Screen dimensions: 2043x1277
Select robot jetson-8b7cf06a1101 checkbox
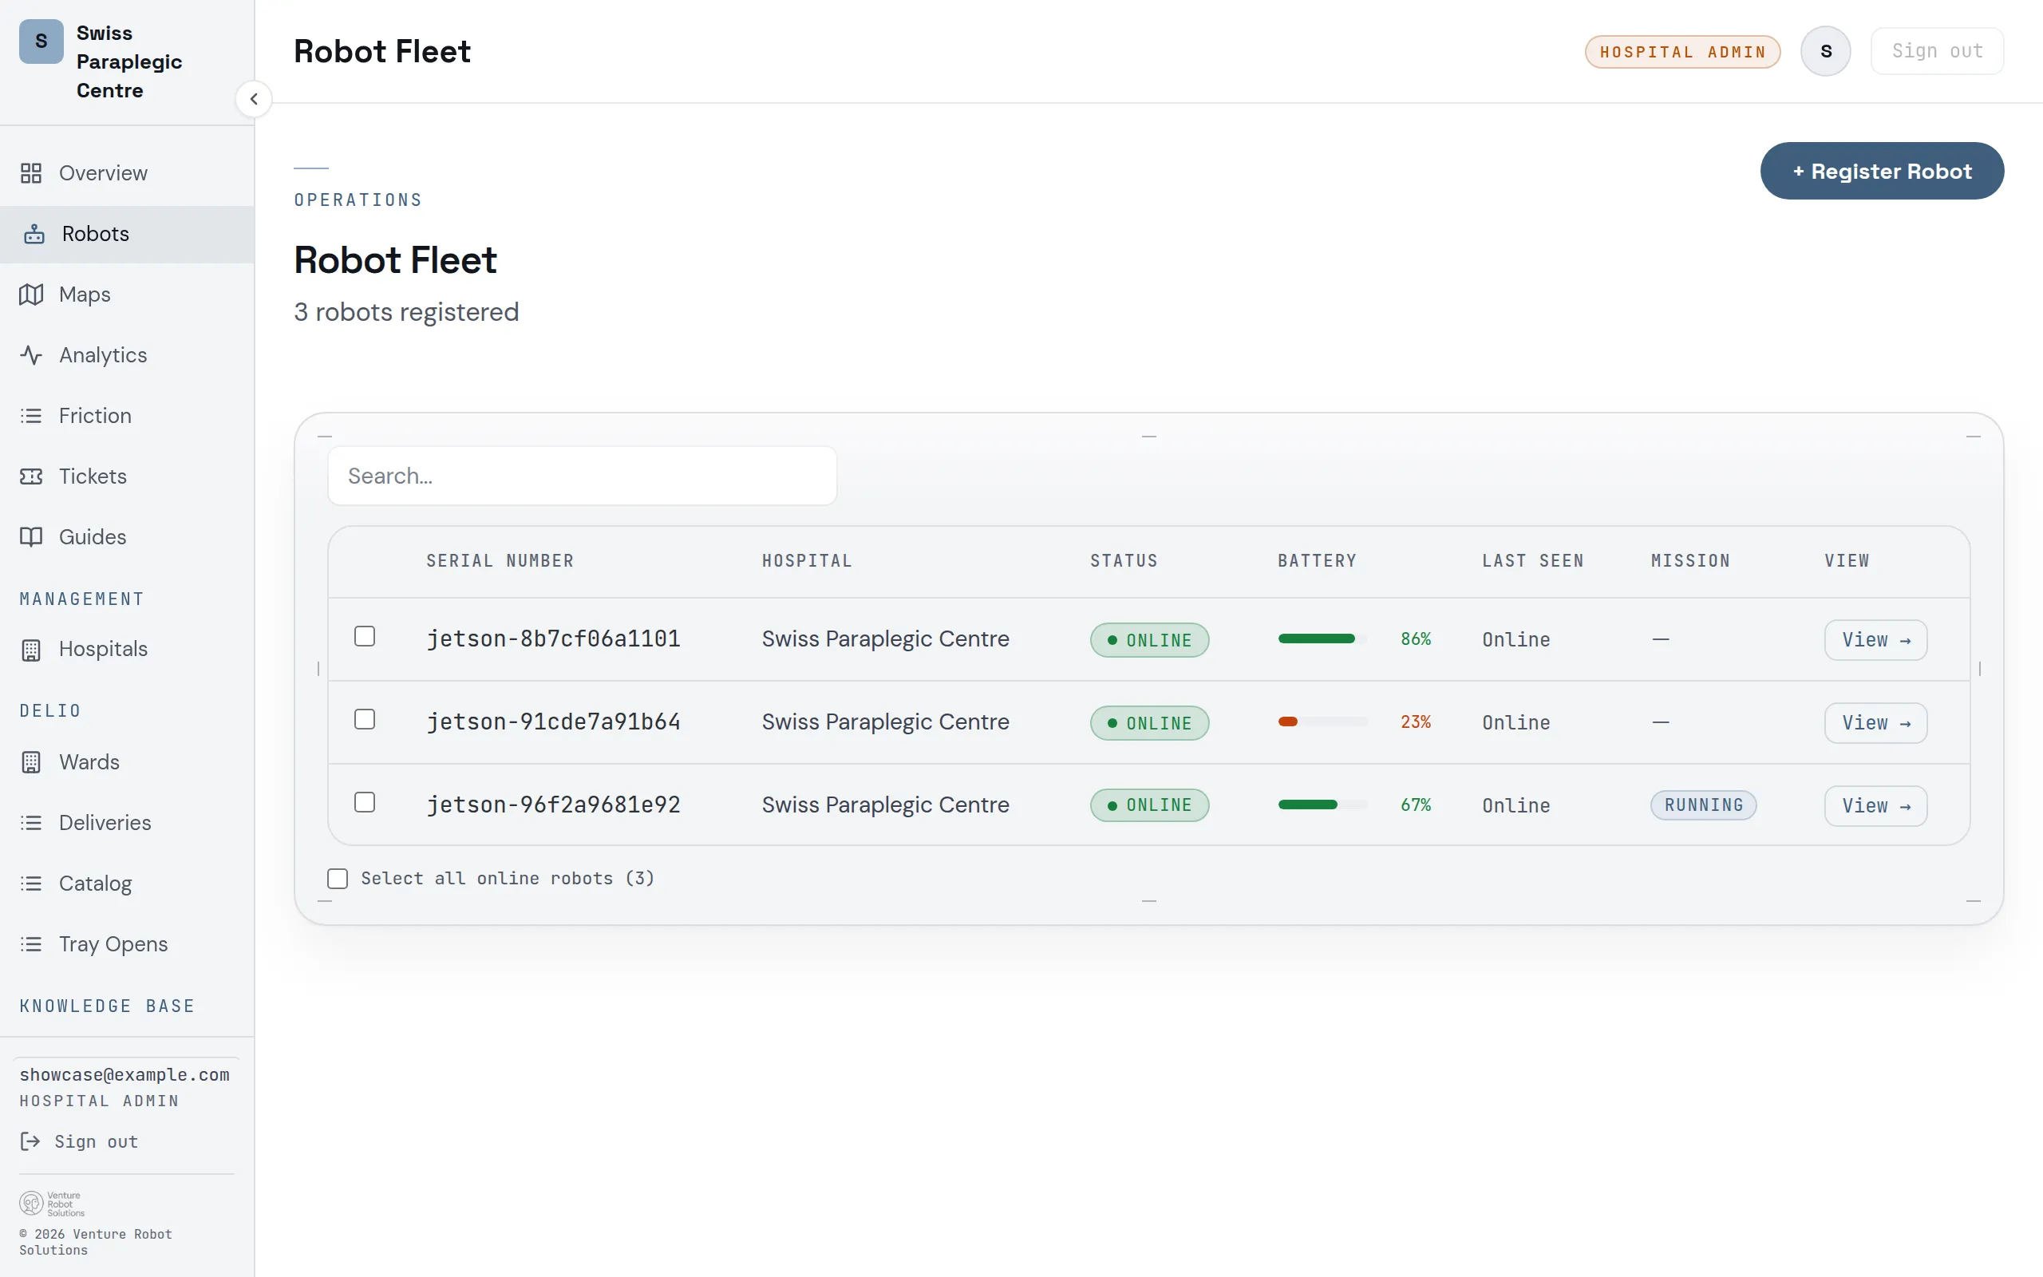(x=365, y=637)
